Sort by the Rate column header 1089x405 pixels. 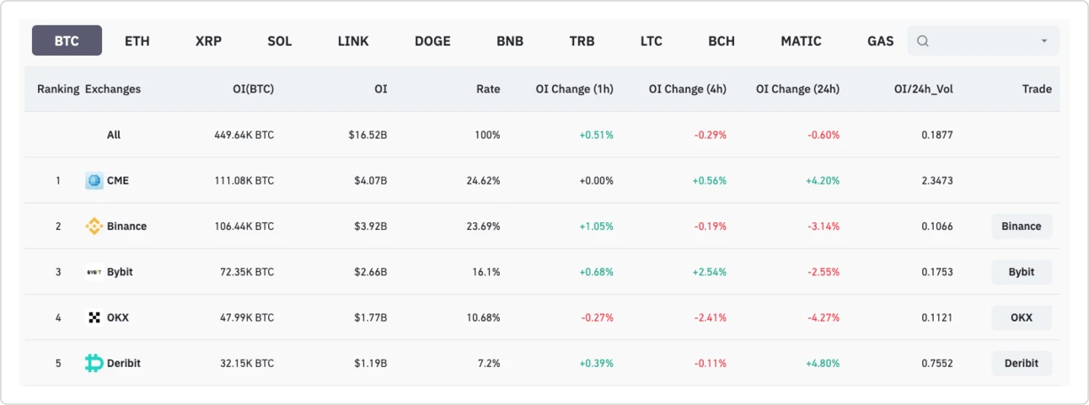(487, 88)
